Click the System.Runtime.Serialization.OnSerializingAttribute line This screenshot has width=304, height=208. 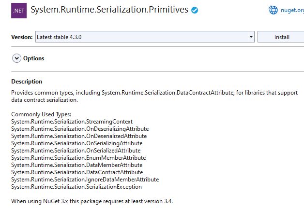[x=77, y=143]
